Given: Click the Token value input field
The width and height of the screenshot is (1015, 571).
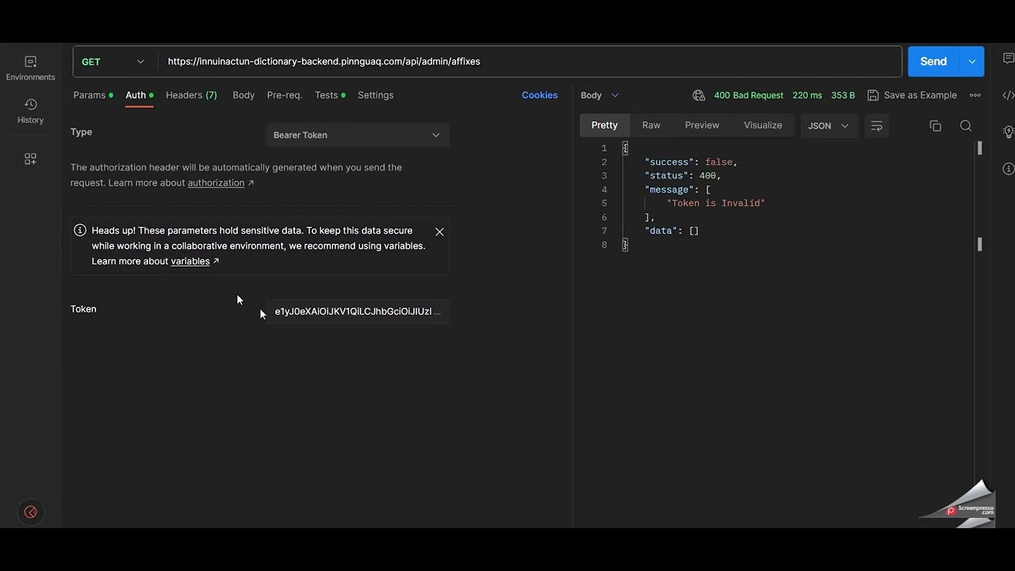Looking at the screenshot, I should tap(358, 312).
